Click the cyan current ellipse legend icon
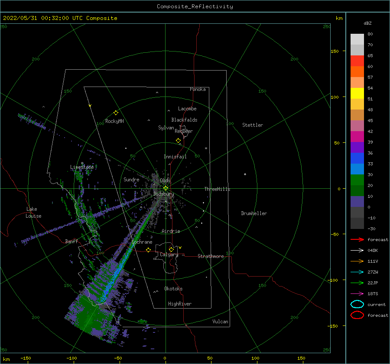Screen dimensions: 390x364 357,304
